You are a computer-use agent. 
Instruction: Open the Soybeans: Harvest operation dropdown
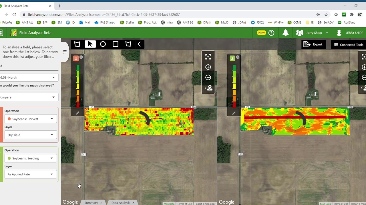(x=31, y=119)
